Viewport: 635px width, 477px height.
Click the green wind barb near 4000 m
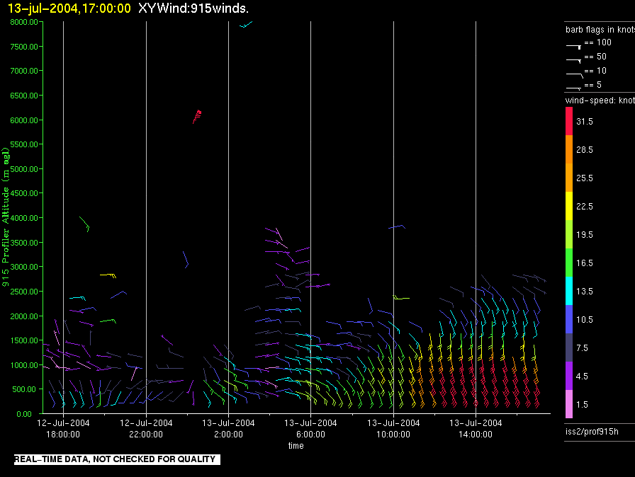[x=84, y=224]
